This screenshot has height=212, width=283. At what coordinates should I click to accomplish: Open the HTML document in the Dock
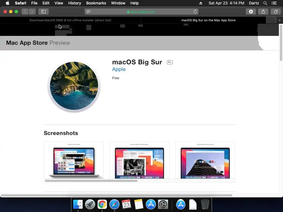[x=193, y=205]
